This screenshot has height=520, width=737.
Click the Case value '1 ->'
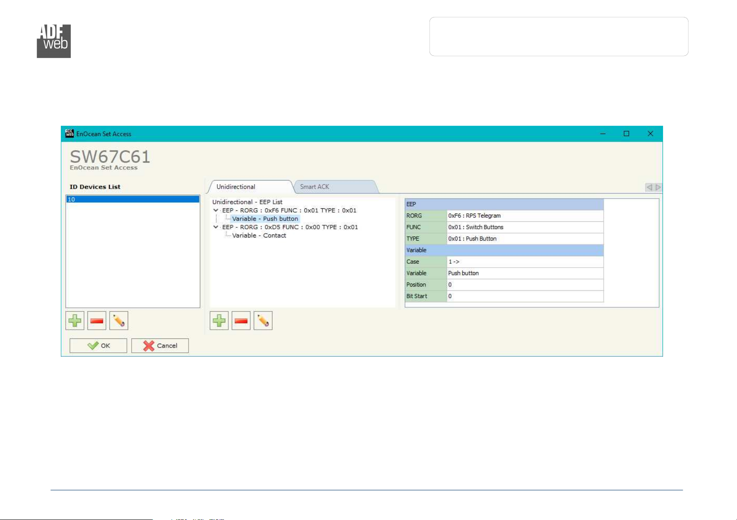coord(525,262)
